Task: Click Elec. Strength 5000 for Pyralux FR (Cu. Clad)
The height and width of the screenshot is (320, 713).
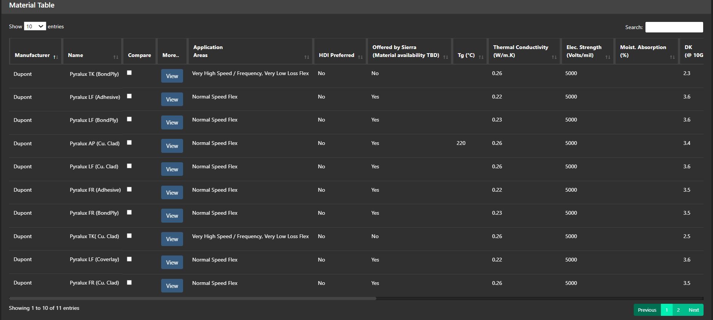Action: [x=571, y=283]
